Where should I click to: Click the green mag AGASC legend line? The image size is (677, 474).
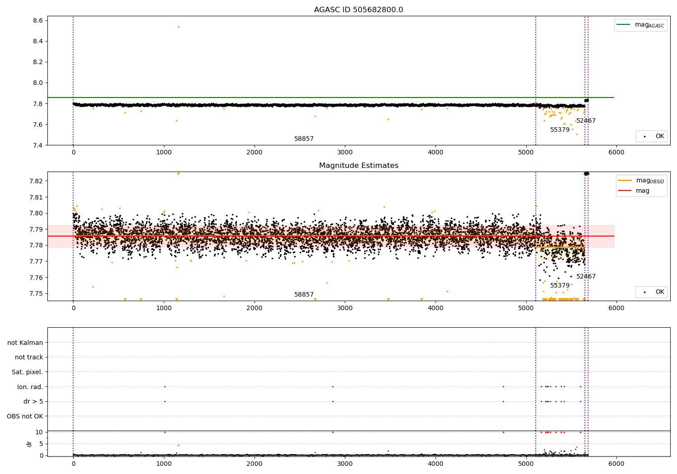point(624,25)
